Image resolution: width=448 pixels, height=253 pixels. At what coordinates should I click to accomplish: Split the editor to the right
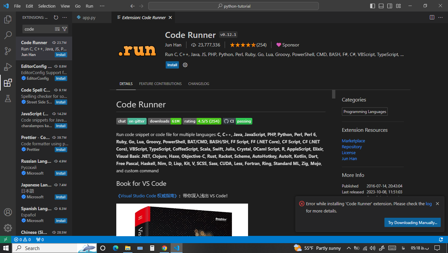432,17
